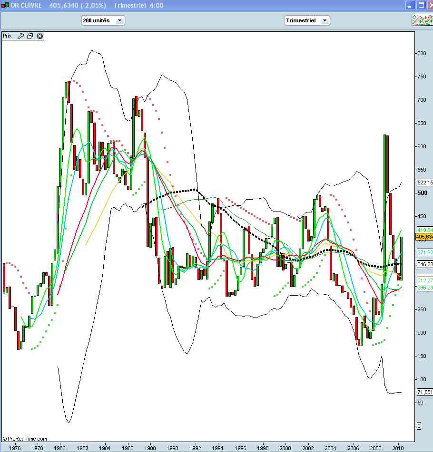433x452 pixels.
Task: Click the Prix panel label
Action: click(x=8, y=36)
